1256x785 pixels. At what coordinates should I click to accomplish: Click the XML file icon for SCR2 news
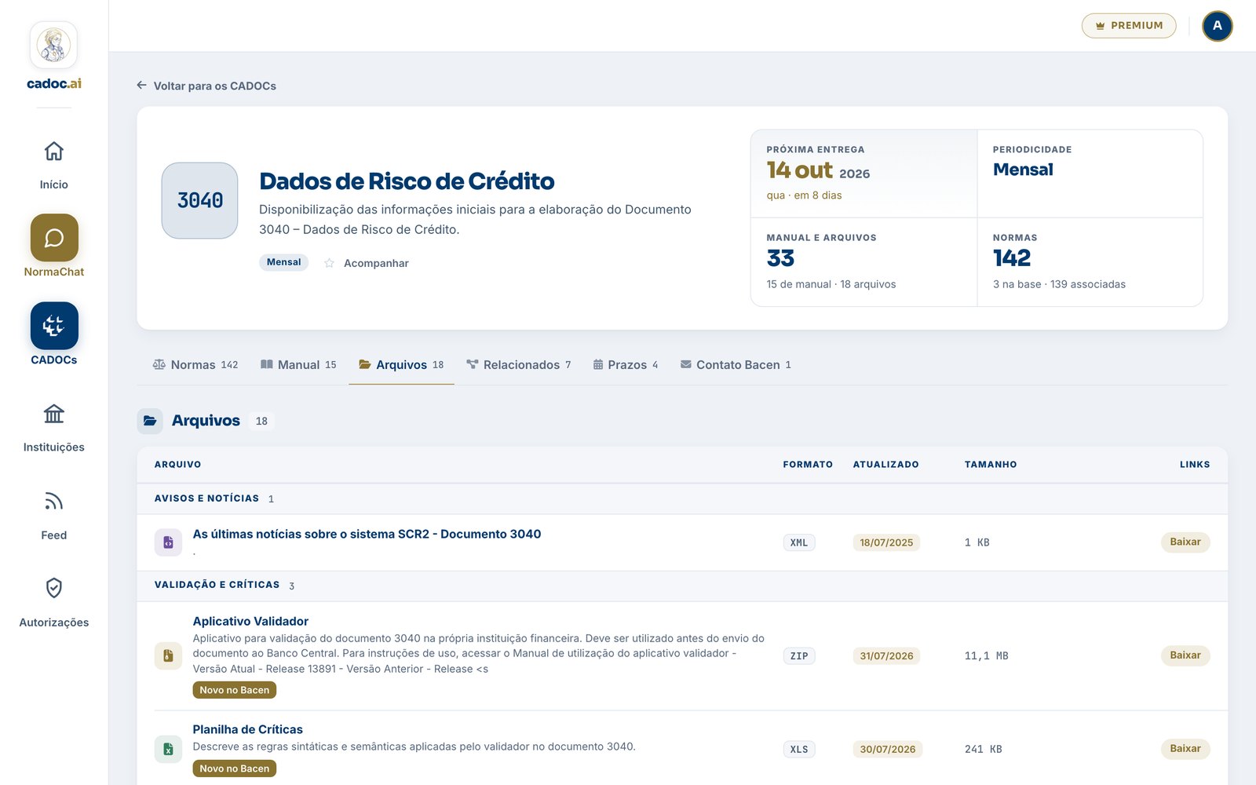(168, 542)
